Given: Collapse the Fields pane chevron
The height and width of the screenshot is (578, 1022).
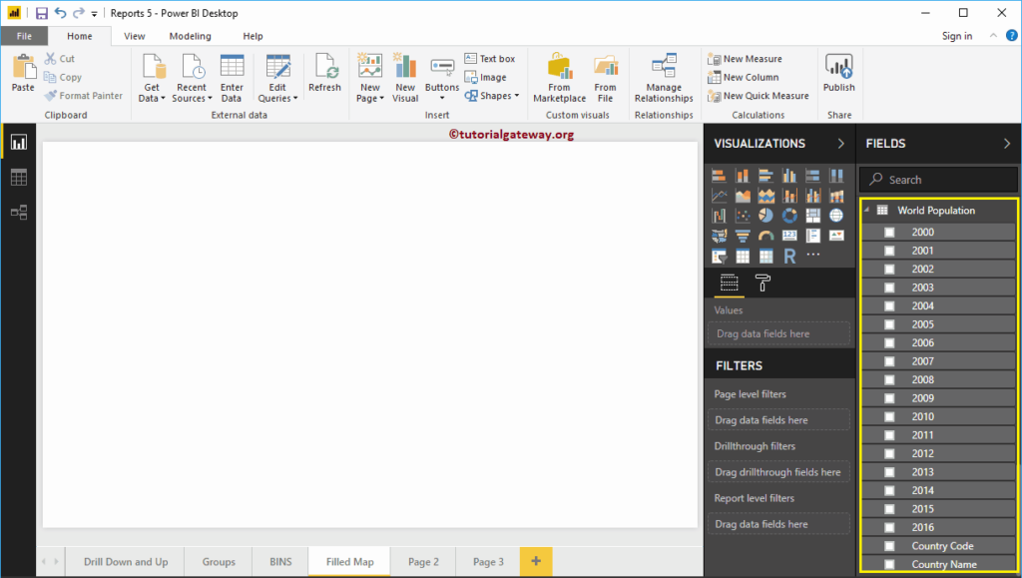Looking at the screenshot, I should pyautogui.click(x=1007, y=144).
